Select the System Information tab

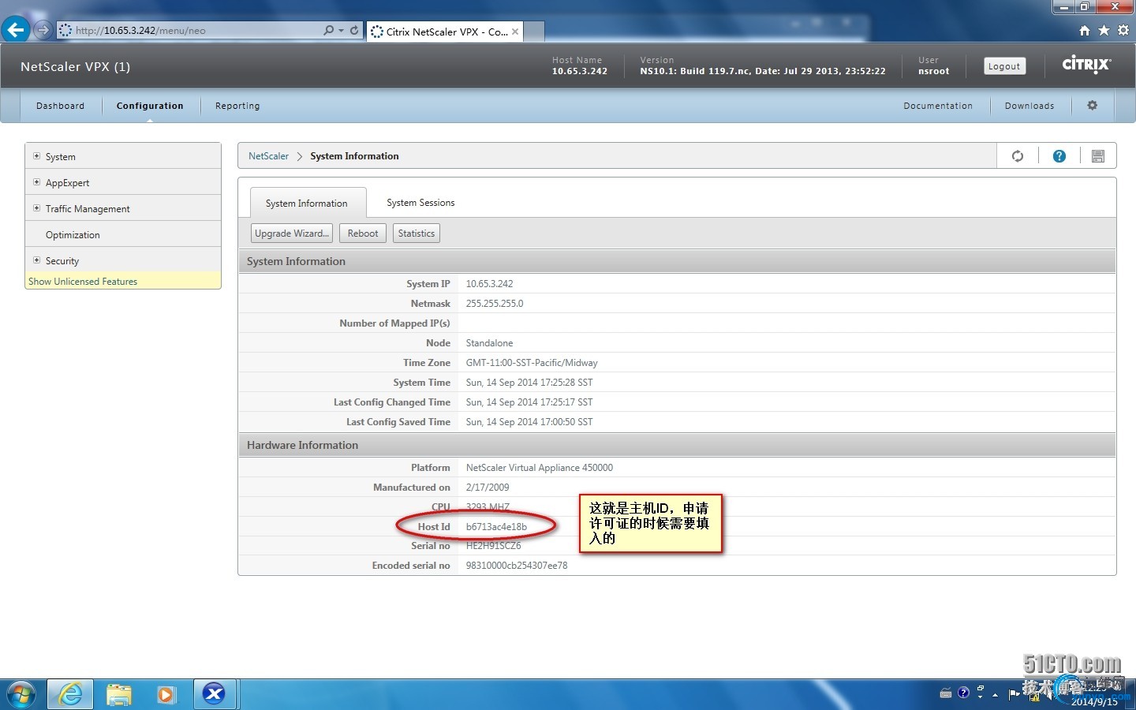pyautogui.click(x=307, y=203)
